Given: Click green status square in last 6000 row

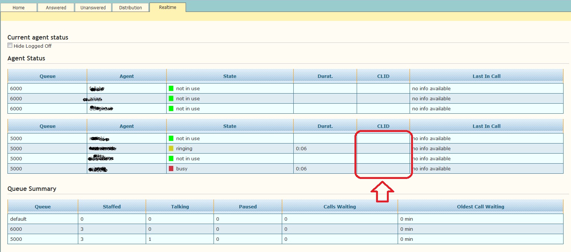Looking at the screenshot, I should click(x=171, y=108).
